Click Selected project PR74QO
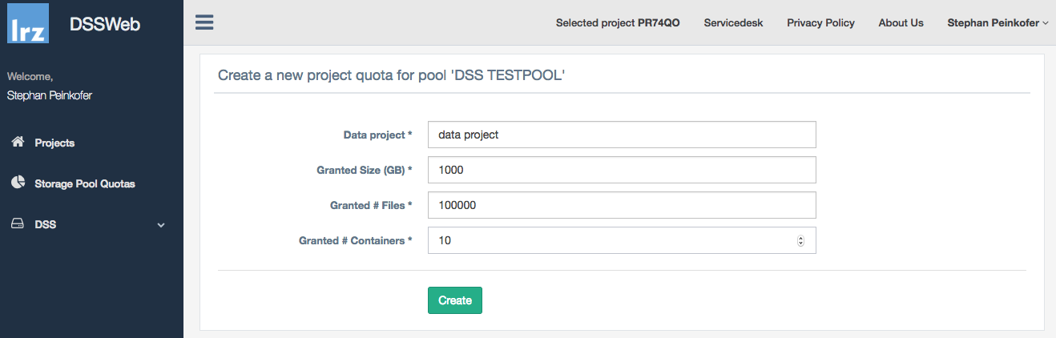This screenshot has height=338, width=1056. pyautogui.click(x=617, y=23)
